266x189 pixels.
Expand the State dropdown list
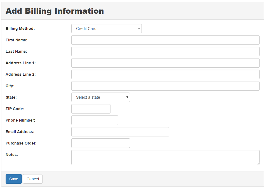point(101,97)
